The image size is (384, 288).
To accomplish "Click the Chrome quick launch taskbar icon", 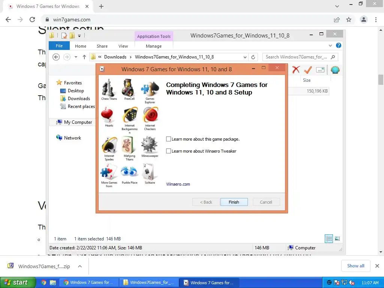I will pyautogui.click(x=43, y=282).
